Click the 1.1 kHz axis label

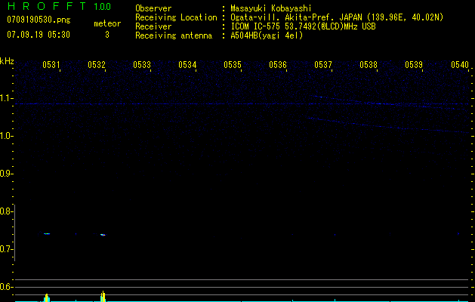pos(6,98)
